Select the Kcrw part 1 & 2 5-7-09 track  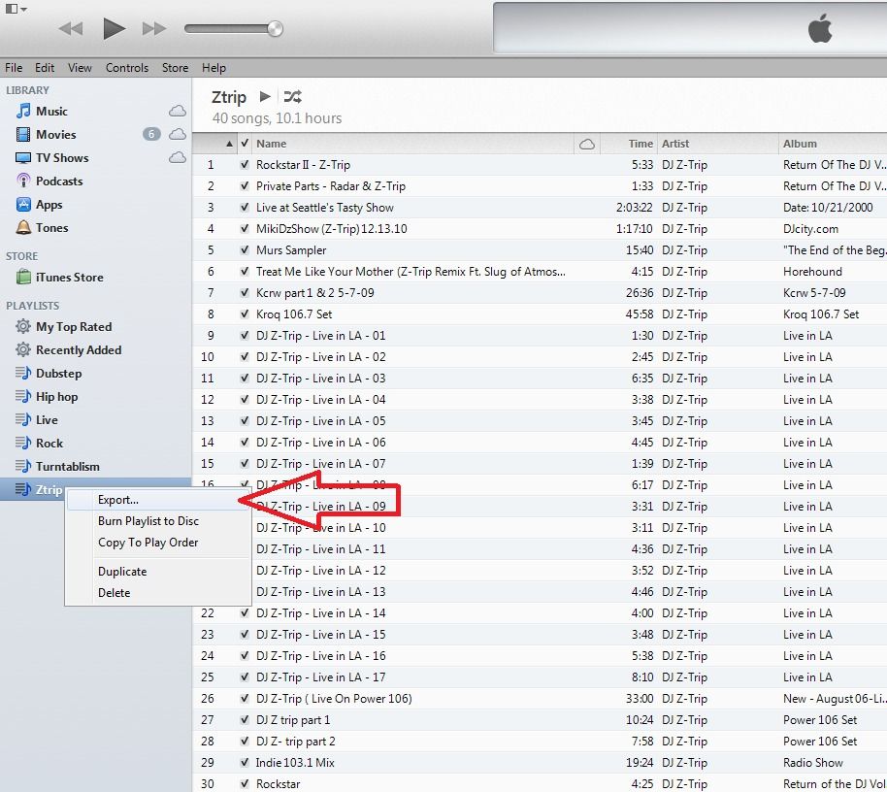tap(315, 293)
